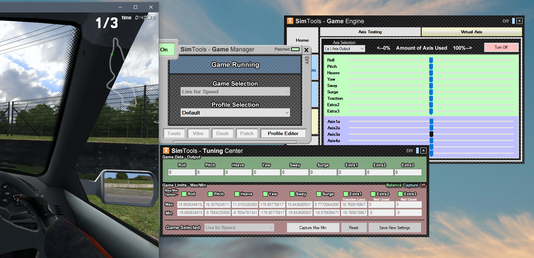The image size is (534, 258).
Task: Open the Game Selection dropdown in Game Manager
Action: coord(235,91)
